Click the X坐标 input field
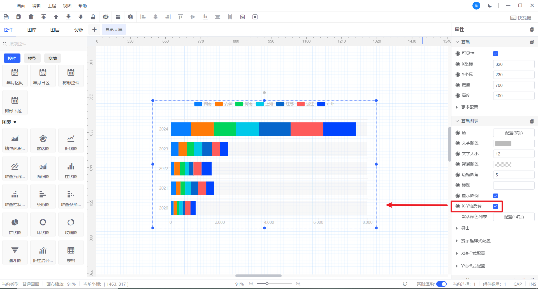 click(x=513, y=64)
